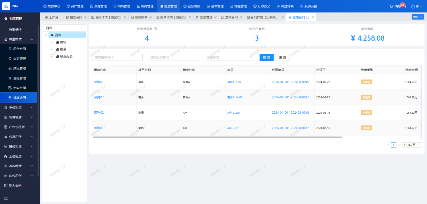Image resolution: width=427 pixels, height=204 pixels.
Task: Close the 账单详情【测试C】 tab
Action: coord(190,17)
